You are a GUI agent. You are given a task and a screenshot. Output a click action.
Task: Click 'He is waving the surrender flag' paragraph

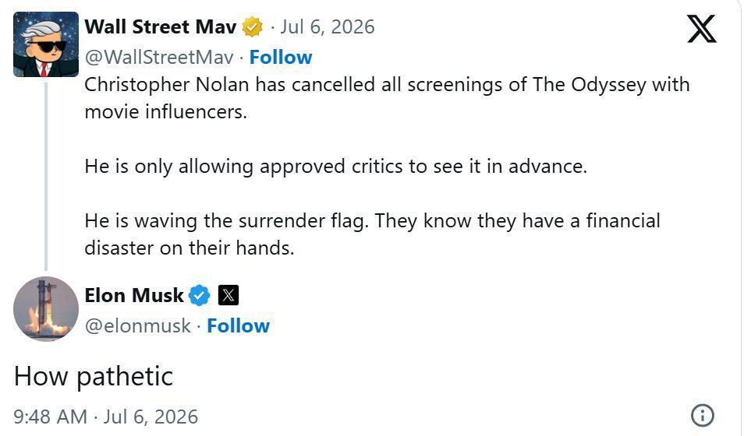click(x=372, y=234)
